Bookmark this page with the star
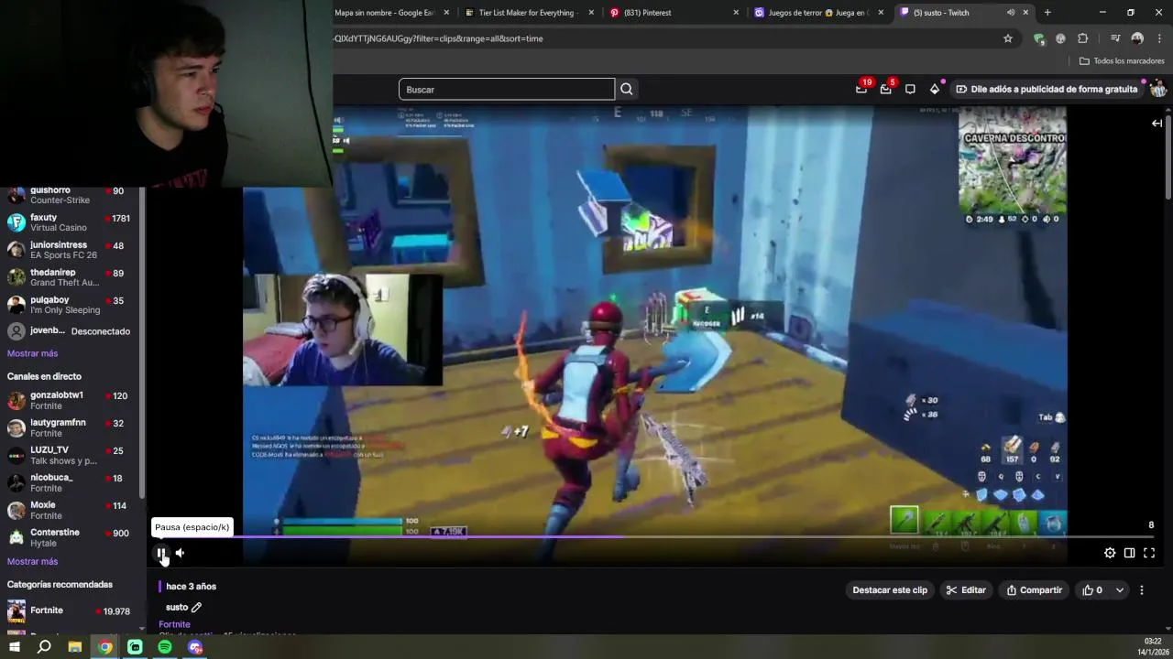 tap(1008, 38)
